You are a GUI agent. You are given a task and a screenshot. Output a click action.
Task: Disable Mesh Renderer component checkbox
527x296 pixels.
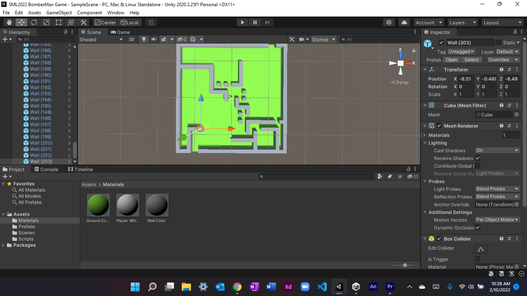[439, 126]
